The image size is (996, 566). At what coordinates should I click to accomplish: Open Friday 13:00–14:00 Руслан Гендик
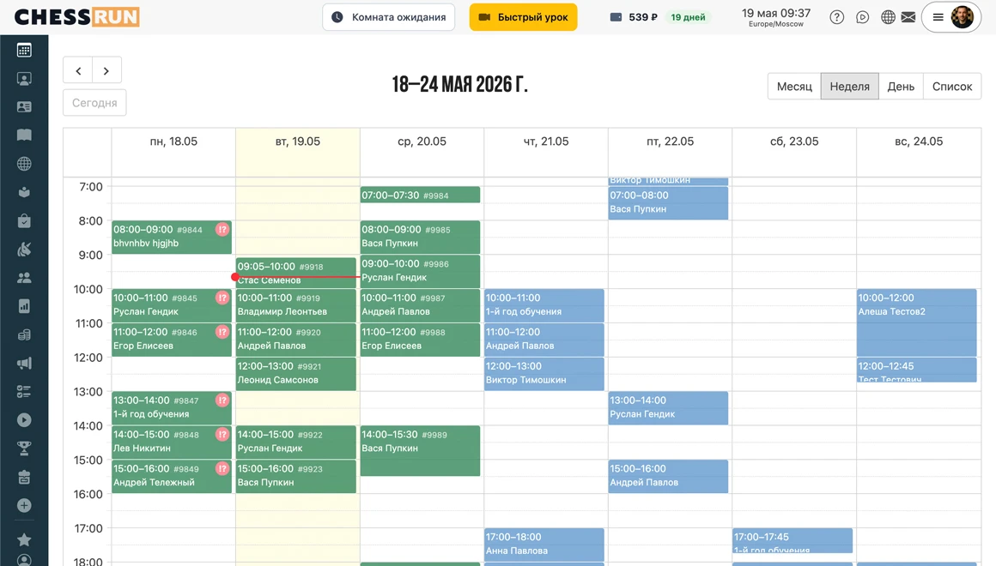(x=668, y=408)
